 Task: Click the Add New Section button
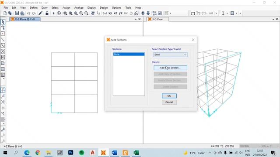point(170,68)
